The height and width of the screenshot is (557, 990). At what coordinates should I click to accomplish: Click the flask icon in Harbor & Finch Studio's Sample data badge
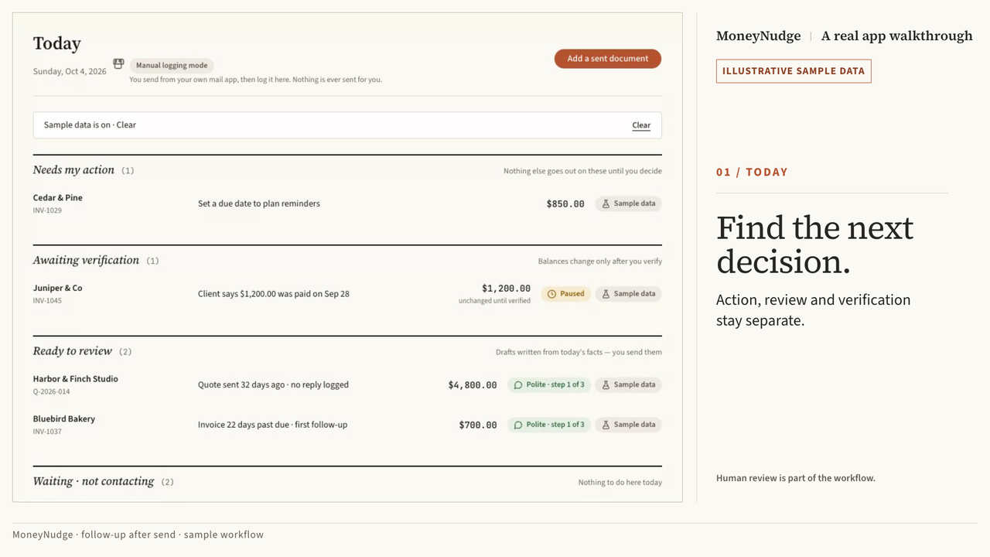pyautogui.click(x=606, y=384)
